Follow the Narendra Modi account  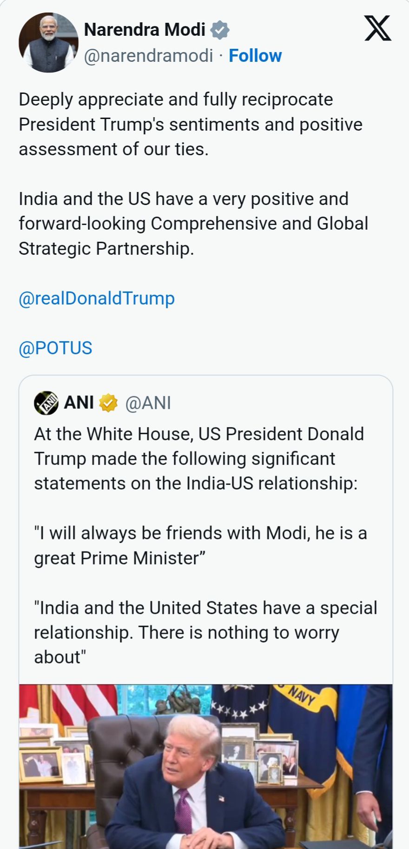(255, 56)
